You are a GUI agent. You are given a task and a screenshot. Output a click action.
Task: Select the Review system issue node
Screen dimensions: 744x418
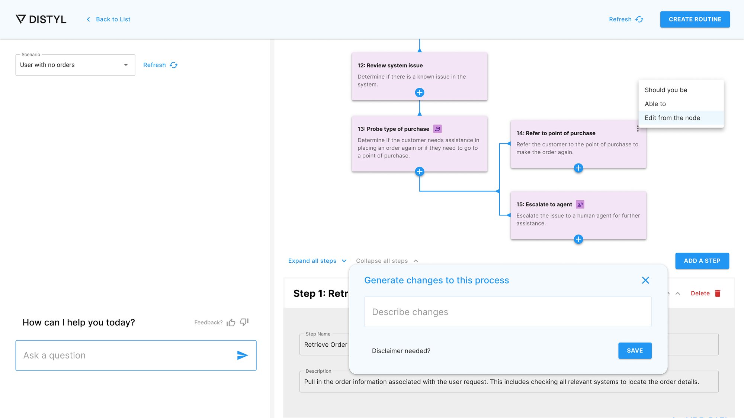pyautogui.click(x=420, y=76)
